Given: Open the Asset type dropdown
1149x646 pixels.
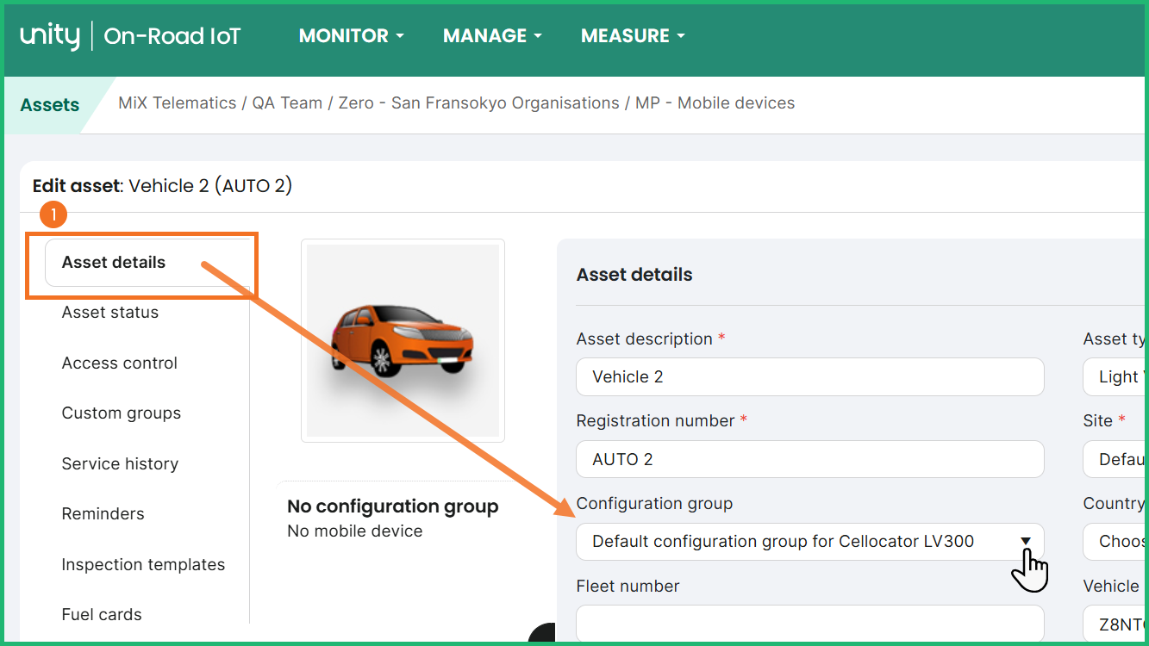Looking at the screenshot, I should pos(1115,377).
